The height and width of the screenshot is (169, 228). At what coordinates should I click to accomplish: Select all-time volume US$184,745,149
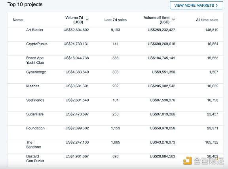161,58
